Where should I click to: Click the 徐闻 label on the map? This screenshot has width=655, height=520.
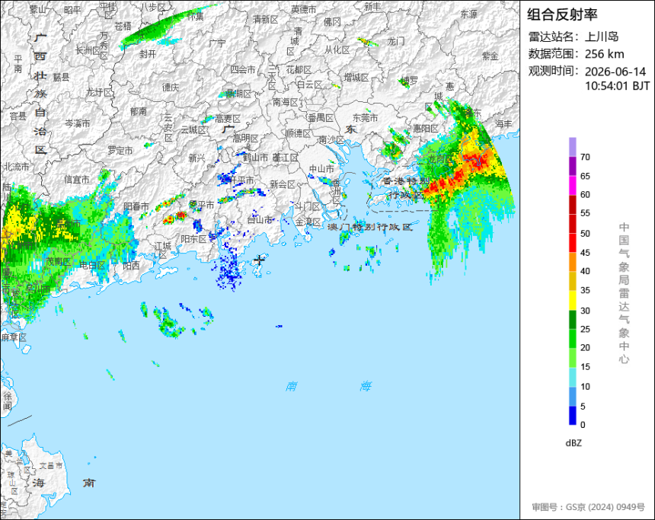[x=8, y=401]
